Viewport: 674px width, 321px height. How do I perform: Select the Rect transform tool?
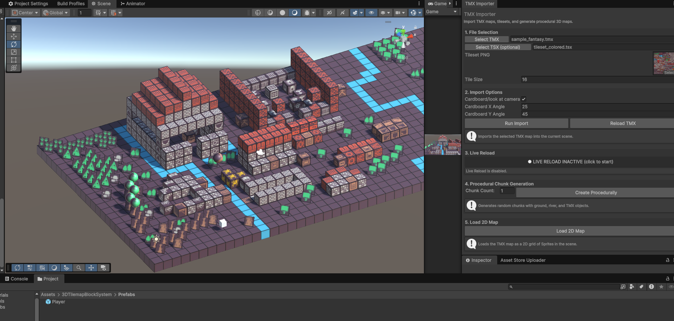pos(14,60)
